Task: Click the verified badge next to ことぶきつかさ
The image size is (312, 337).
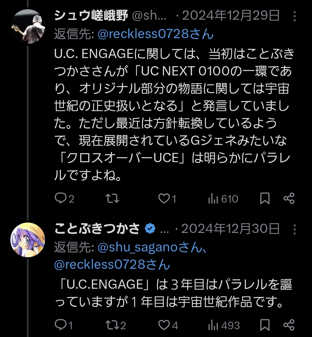Action: (150, 229)
